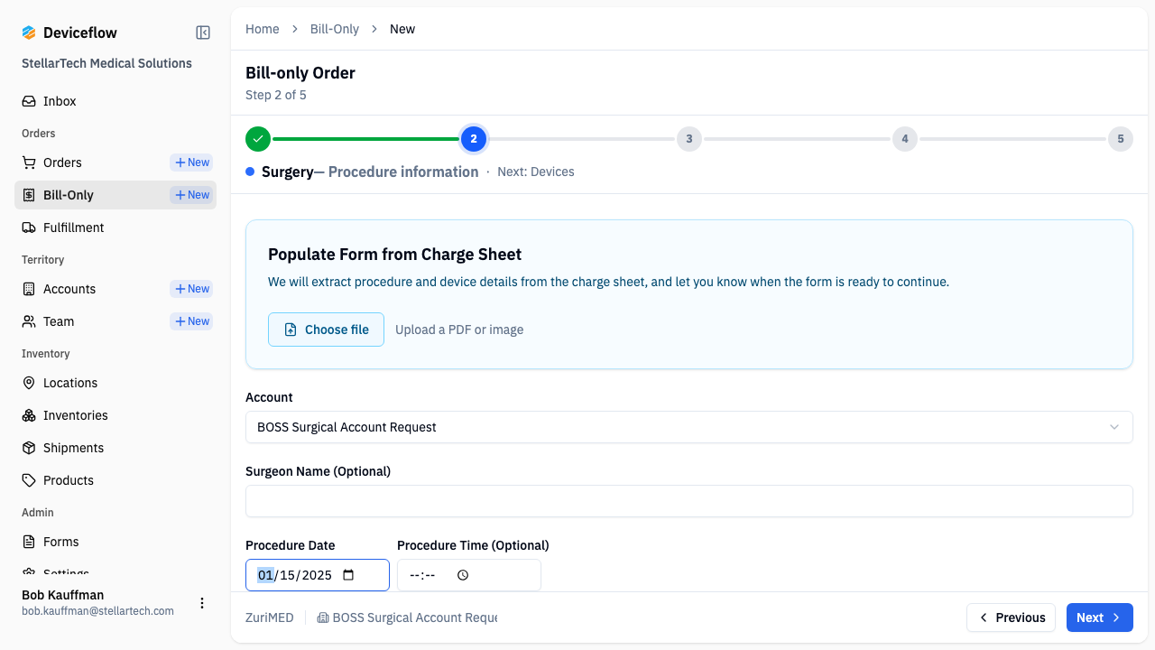Jump to step 5 in progress
This screenshot has height=650, width=1155.
pyautogui.click(x=1121, y=139)
